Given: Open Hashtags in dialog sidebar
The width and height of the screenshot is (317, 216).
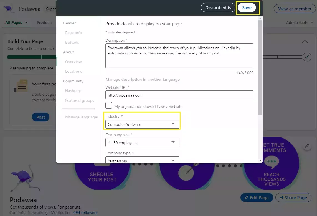Looking at the screenshot, I should 73,91.
